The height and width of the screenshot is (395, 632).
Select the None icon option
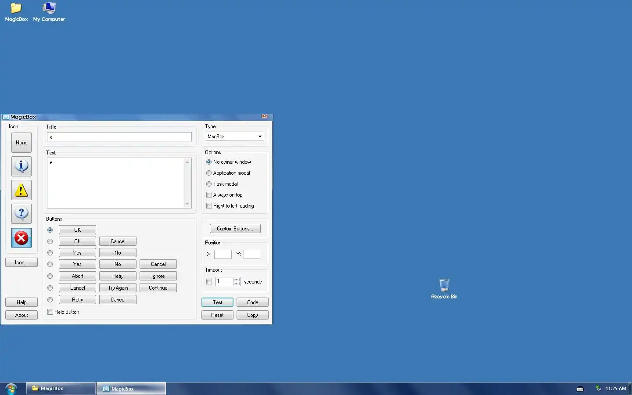(22, 143)
